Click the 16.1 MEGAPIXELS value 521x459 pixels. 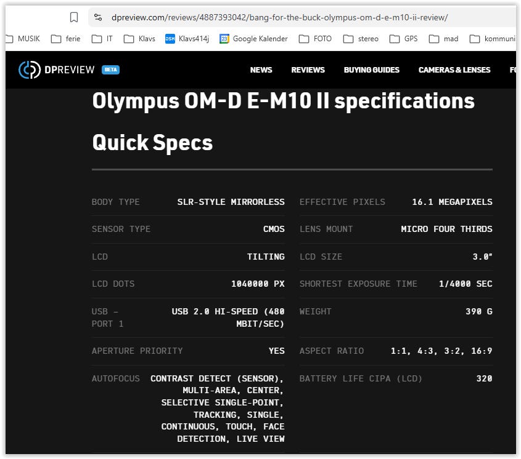coord(452,202)
